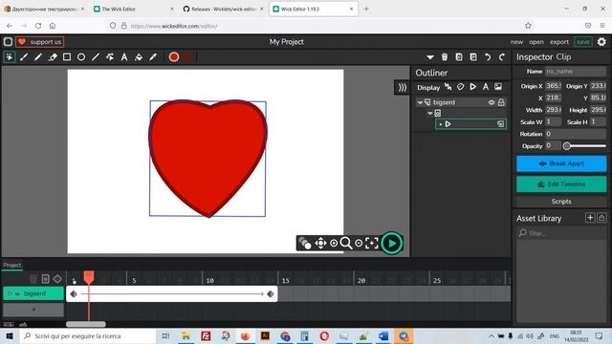The image size is (612, 344).
Task: Toggle onion skinning on canvas
Action: click(305, 244)
